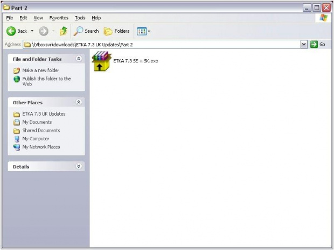Image resolution: width=334 pixels, height=250 pixels.
Task: Click the My Computer icon in Other Places
Action: pos(17,139)
